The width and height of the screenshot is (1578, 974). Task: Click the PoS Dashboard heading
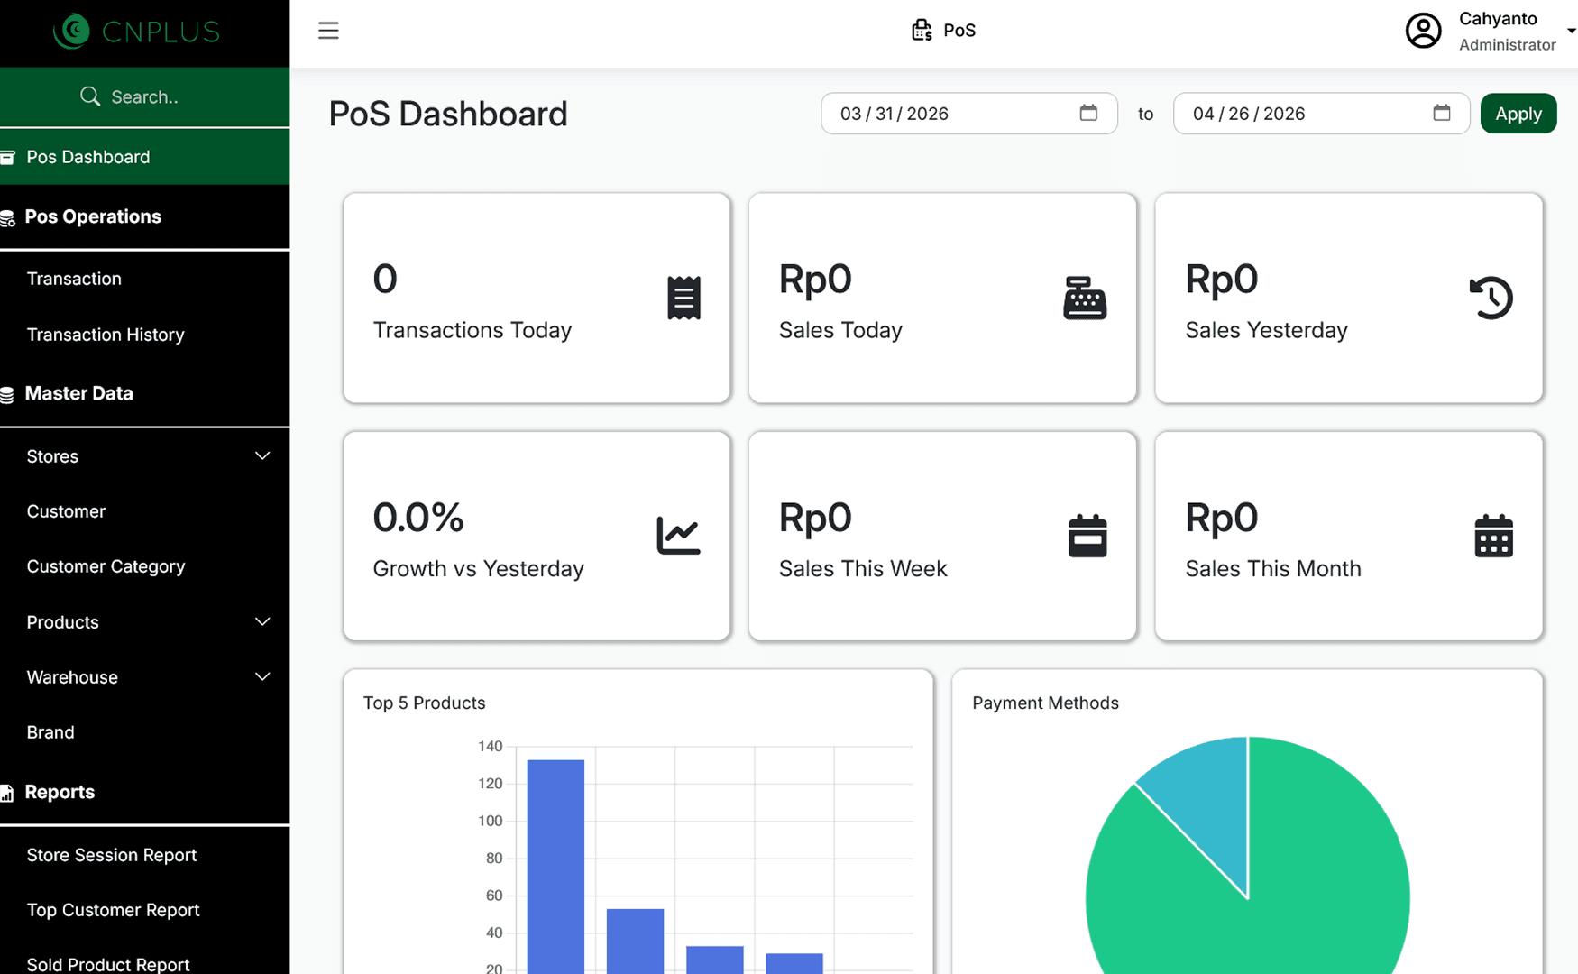click(448, 114)
